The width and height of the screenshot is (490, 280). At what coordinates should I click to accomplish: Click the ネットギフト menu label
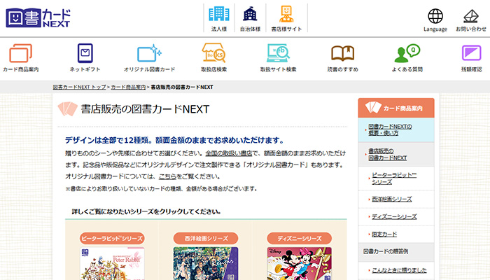click(x=85, y=69)
